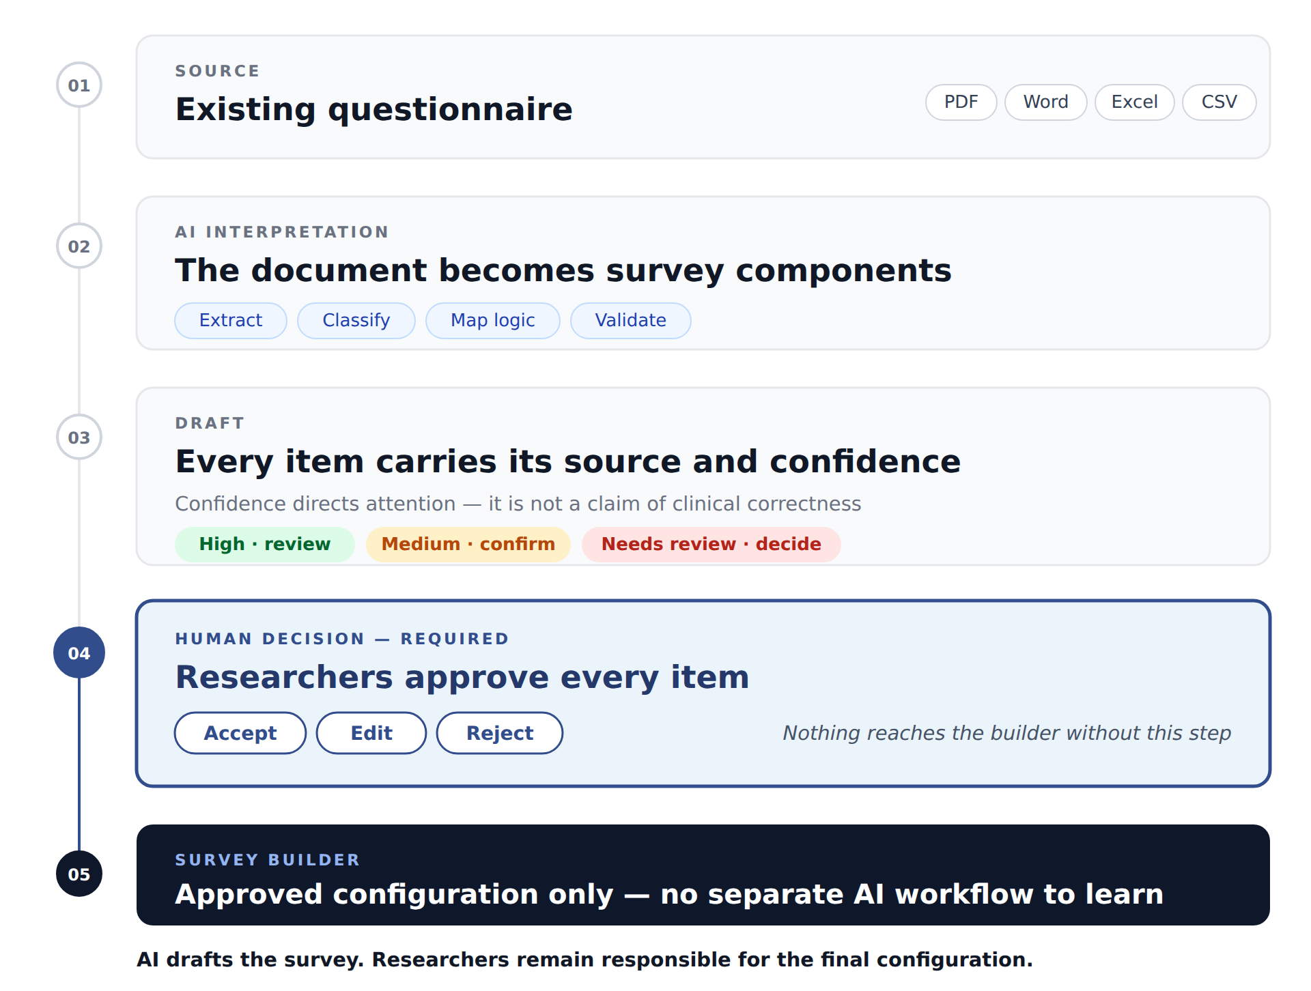
Task: Click the 'SURVEY BUILDER' label
Action: click(268, 860)
